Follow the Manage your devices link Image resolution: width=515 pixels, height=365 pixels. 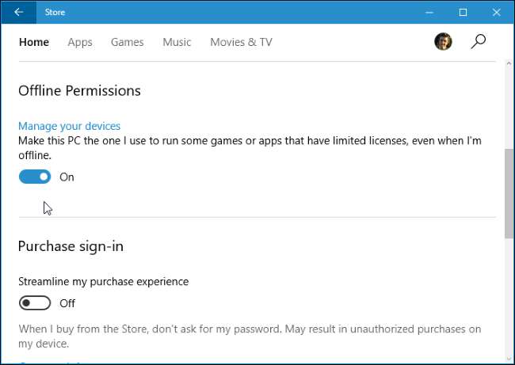[x=69, y=126]
